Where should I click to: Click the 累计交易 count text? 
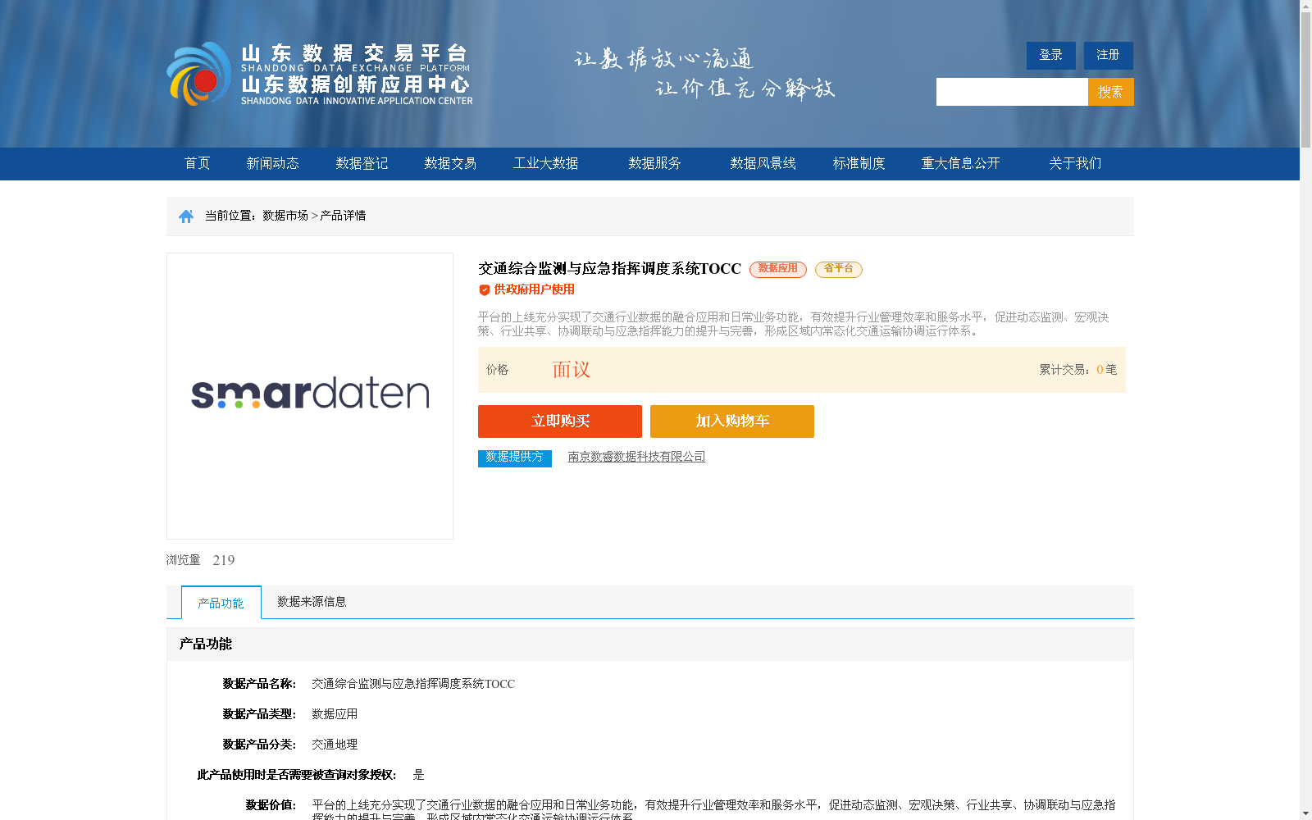point(1078,370)
